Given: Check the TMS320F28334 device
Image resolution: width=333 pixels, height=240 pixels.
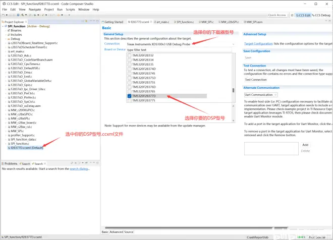Looking at the screenshot, I should (129, 60).
